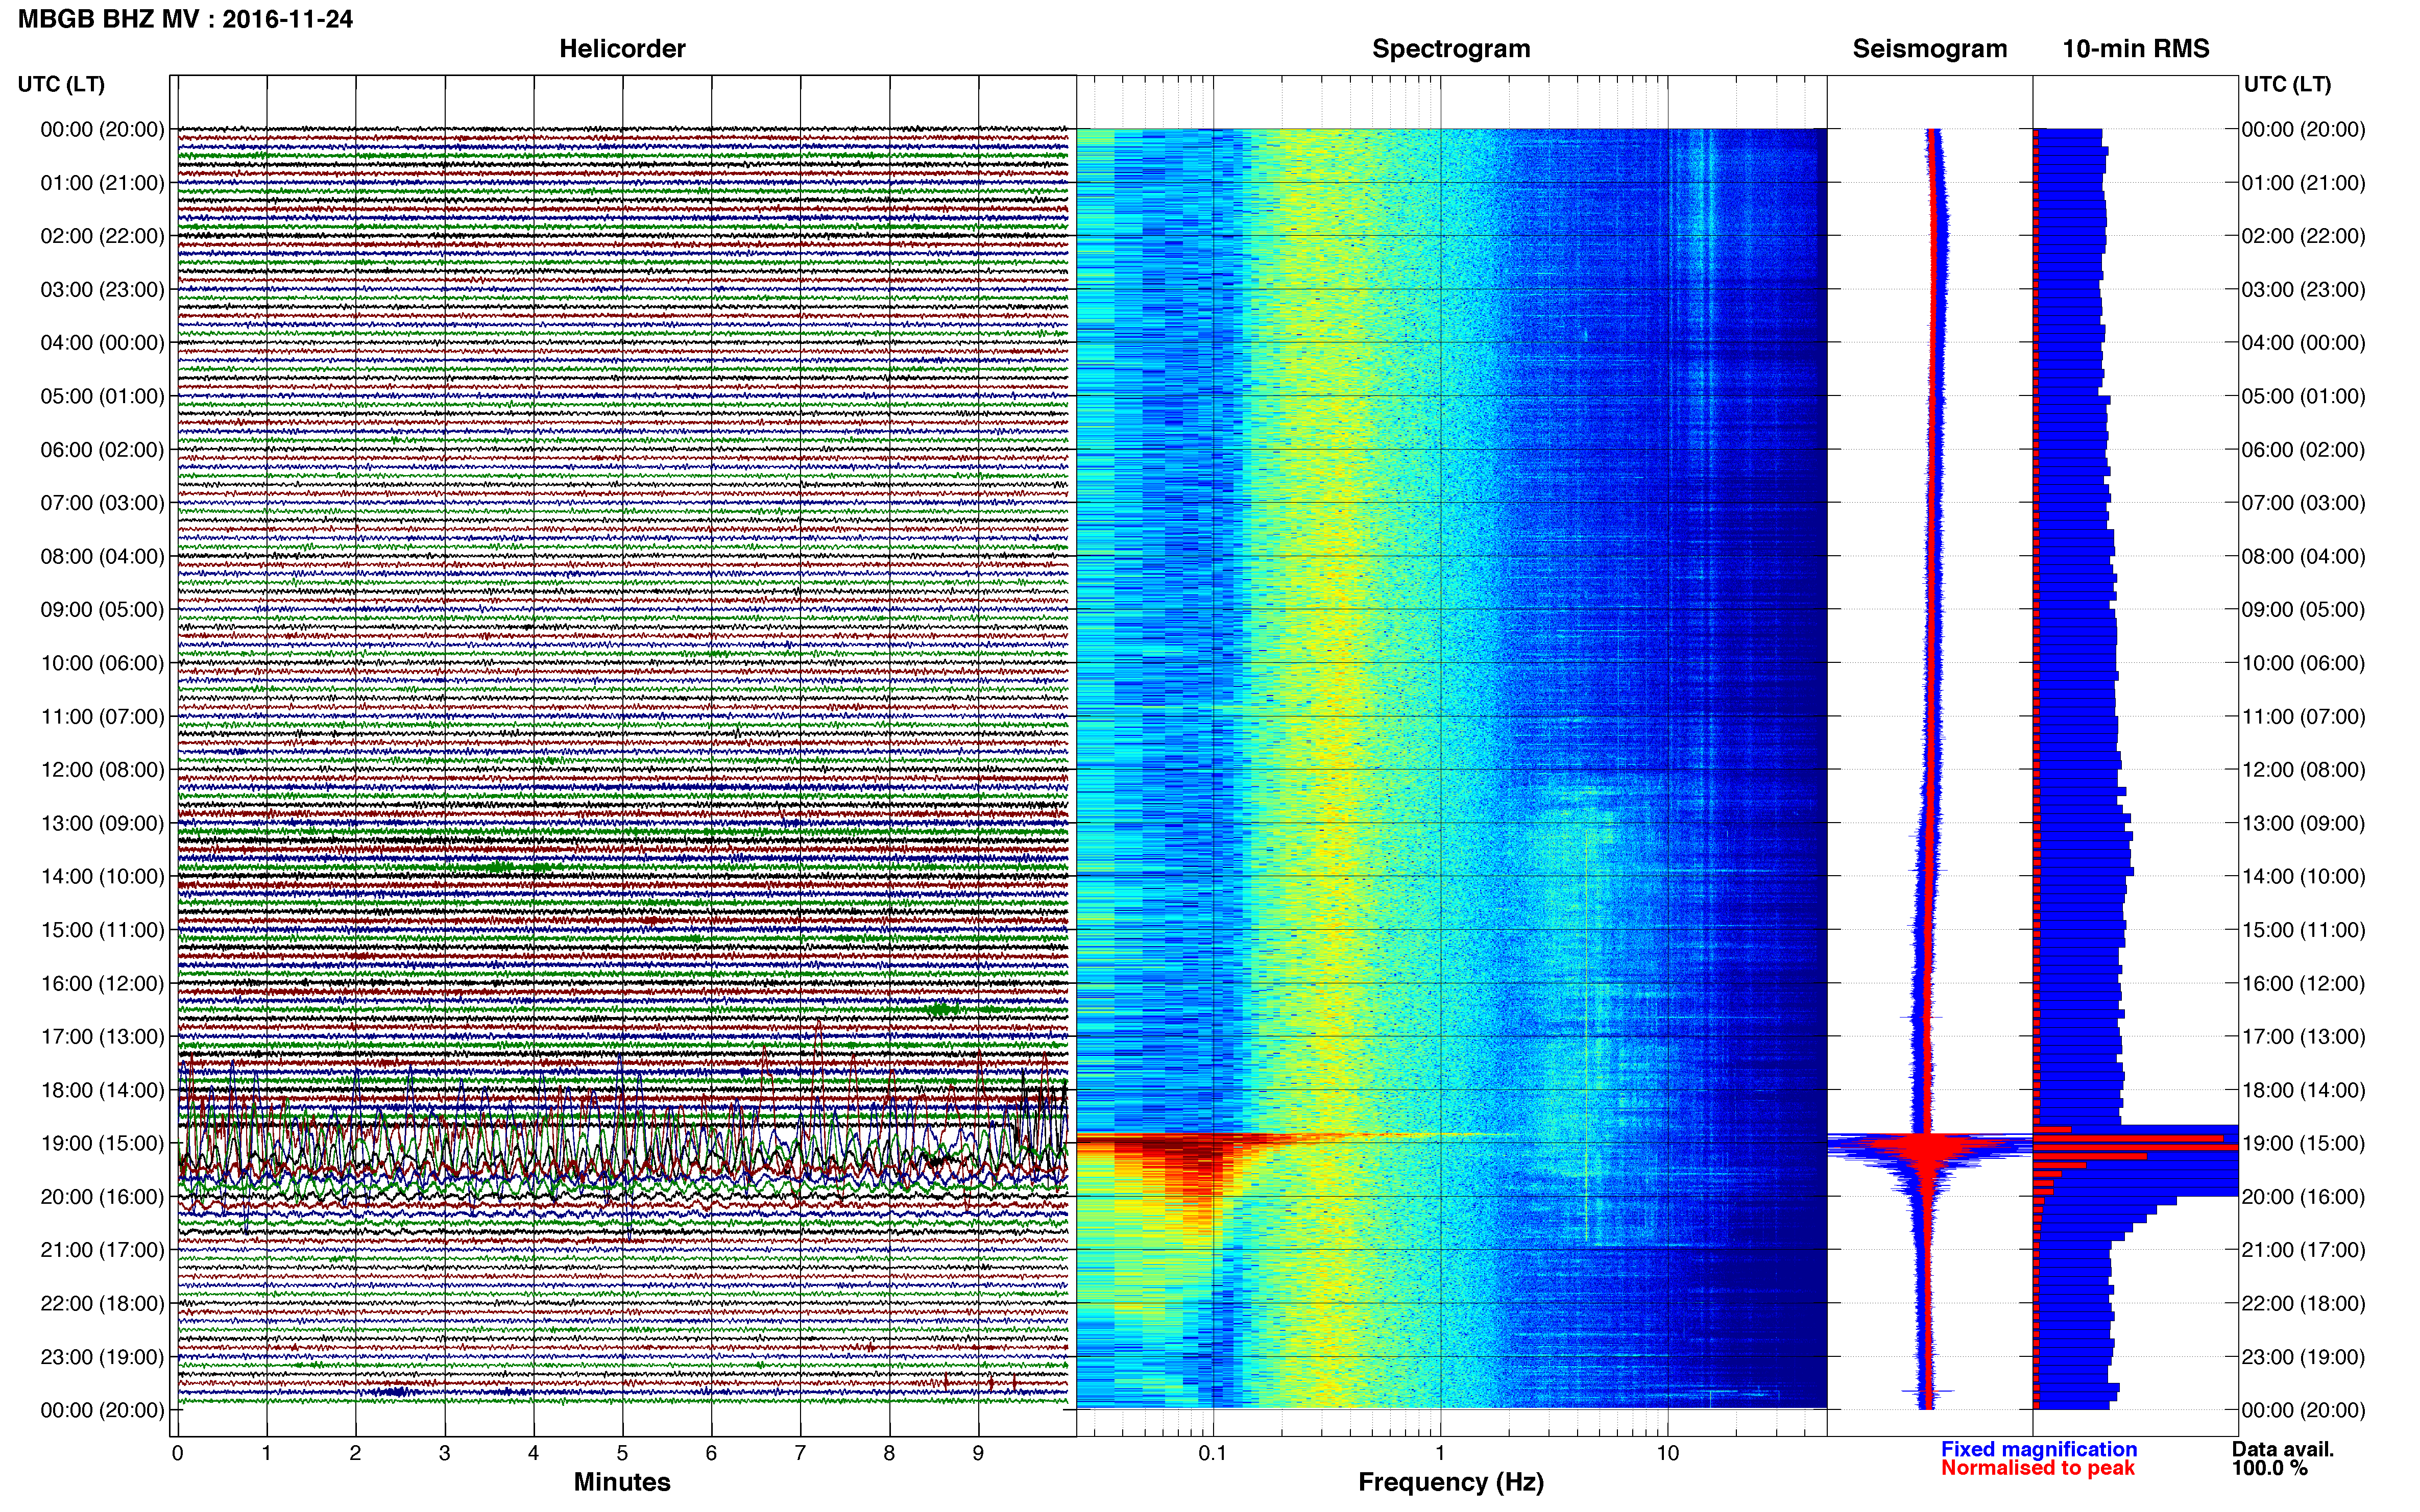Click the 5 tick on the Minutes axis
Image resolution: width=2420 pixels, height=1512 pixels.
[622, 1453]
